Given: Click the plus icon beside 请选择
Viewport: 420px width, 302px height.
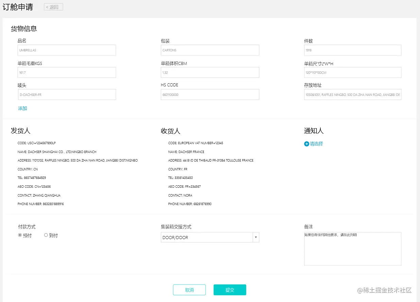Looking at the screenshot, I should [307, 144].
